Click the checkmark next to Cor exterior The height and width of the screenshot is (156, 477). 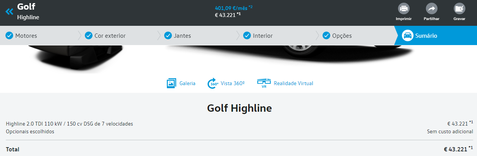(x=89, y=35)
